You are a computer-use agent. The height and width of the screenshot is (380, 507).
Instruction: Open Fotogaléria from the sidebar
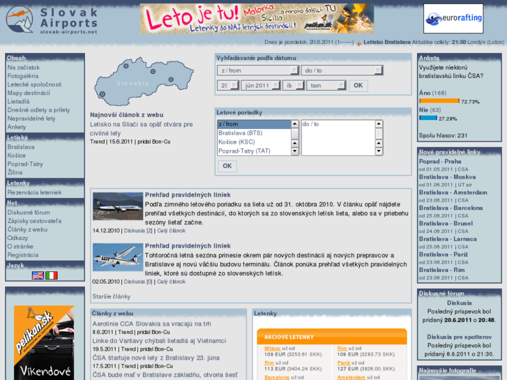coord(23,76)
